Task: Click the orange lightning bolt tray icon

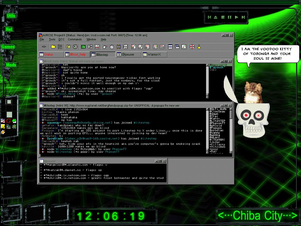Action: tap(3, 132)
